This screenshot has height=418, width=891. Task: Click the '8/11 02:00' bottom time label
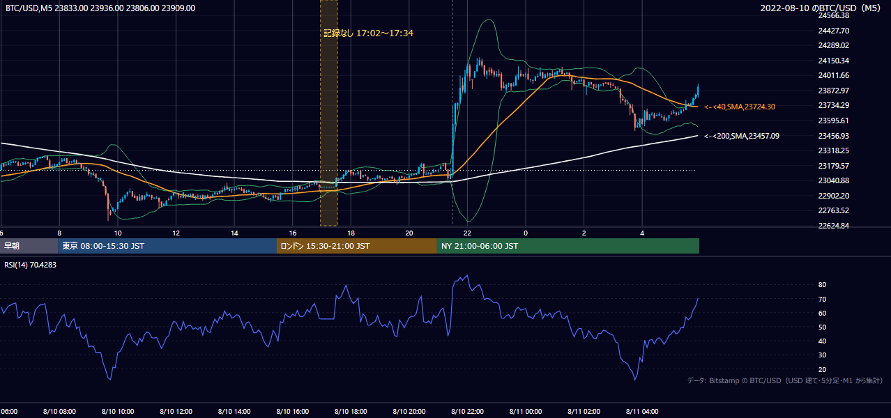click(584, 411)
